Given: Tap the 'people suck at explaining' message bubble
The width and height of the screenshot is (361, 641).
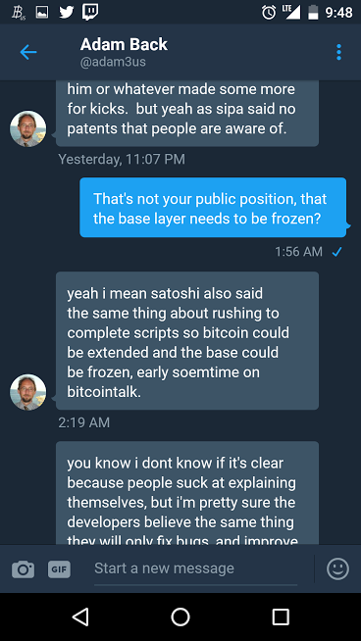Looking at the screenshot, I should [187, 493].
